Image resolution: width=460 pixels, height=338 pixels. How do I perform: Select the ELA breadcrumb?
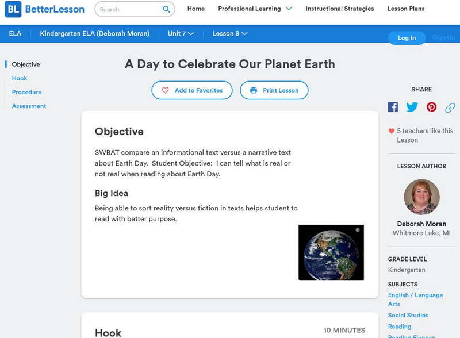tap(16, 34)
